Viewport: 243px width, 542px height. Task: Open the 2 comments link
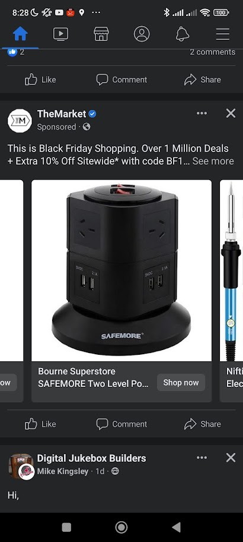212,52
